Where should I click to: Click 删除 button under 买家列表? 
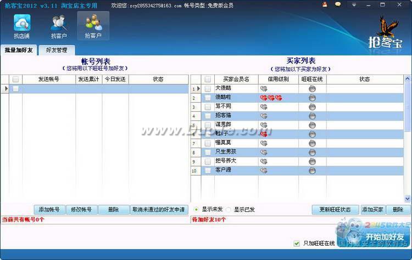(398, 210)
